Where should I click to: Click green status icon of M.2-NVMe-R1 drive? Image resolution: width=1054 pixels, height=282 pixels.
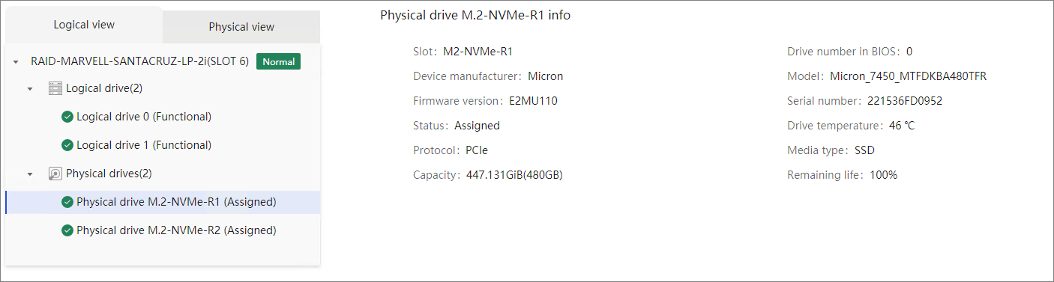pos(67,202)
